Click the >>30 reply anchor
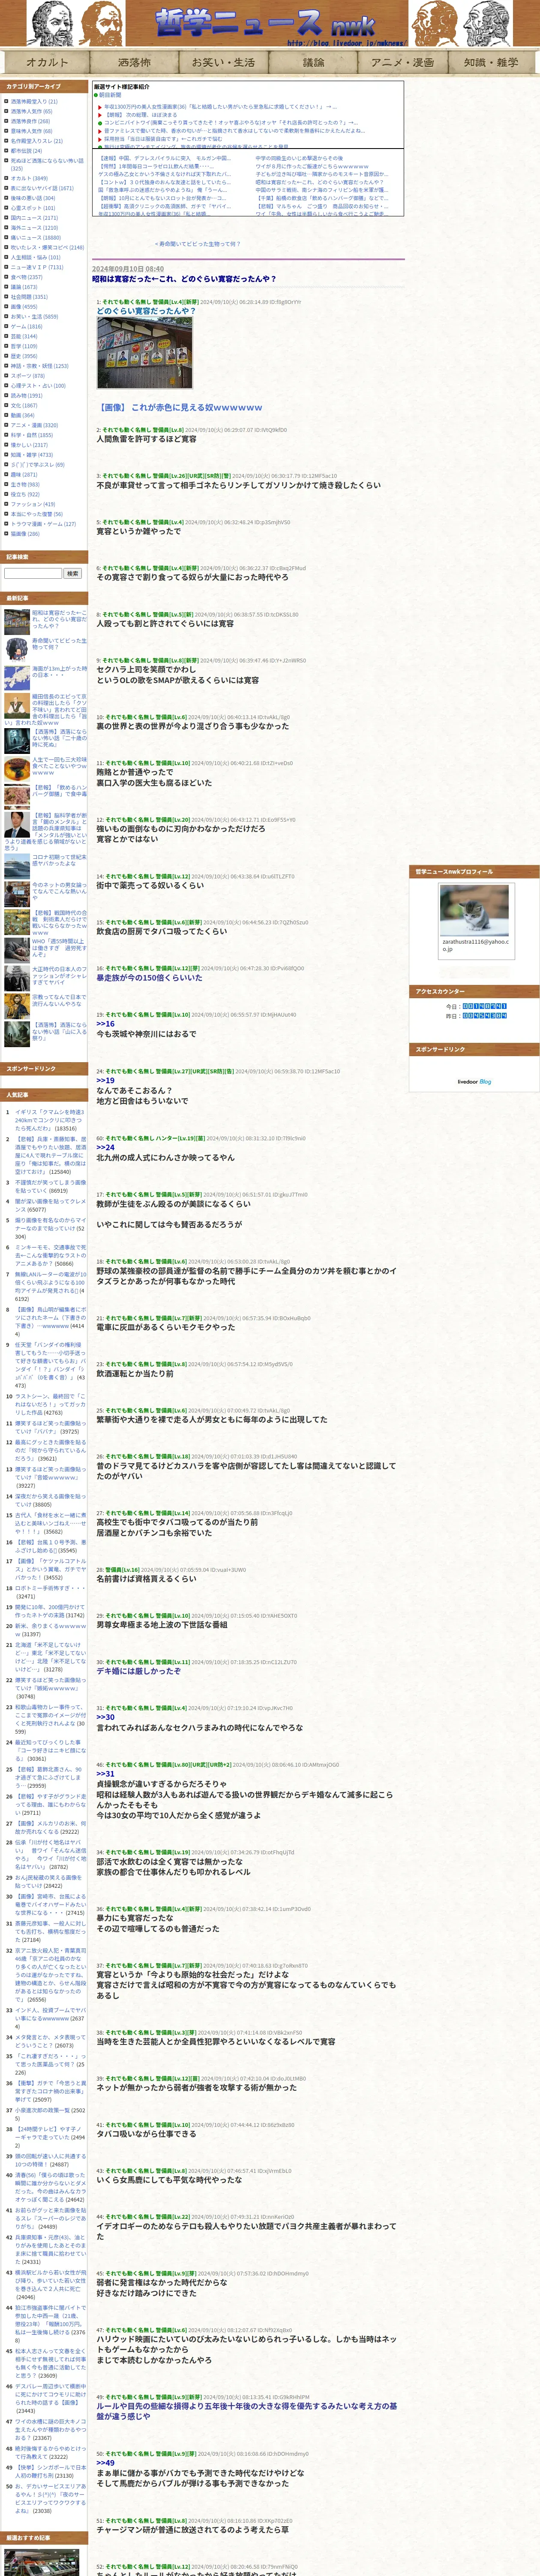Viewport: 540px width, 2576px height. [x=106, y=1716]
